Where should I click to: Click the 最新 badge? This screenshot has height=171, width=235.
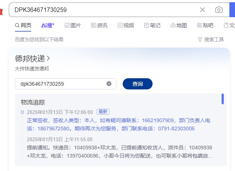coord(103,112)
